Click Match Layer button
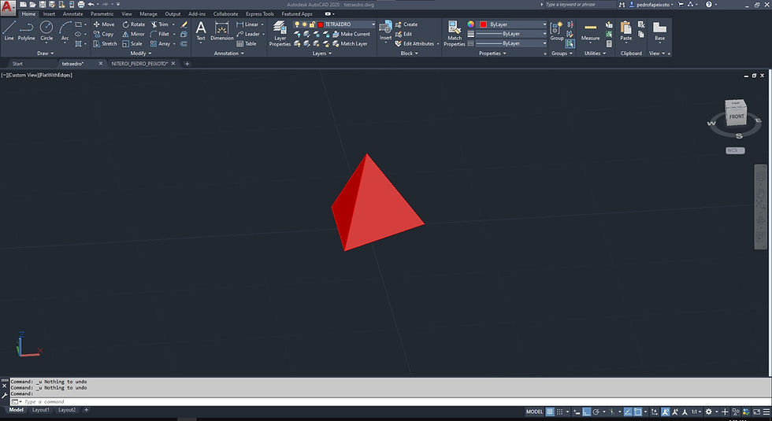 [x=350, y=44]
